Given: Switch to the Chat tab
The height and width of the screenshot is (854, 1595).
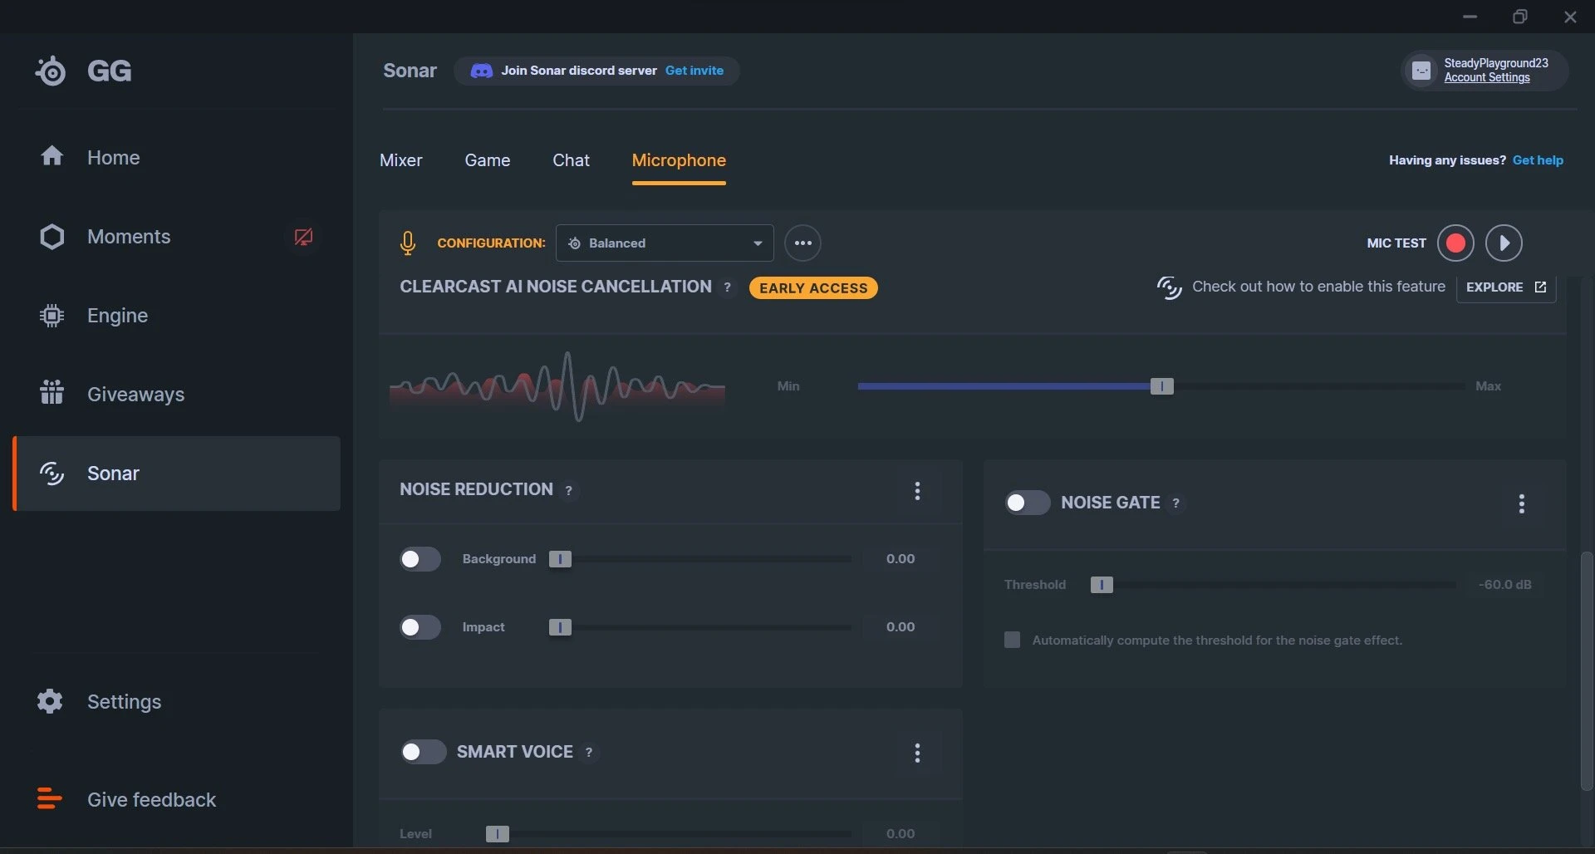Looking at the screenshot, I should [572, 160].
